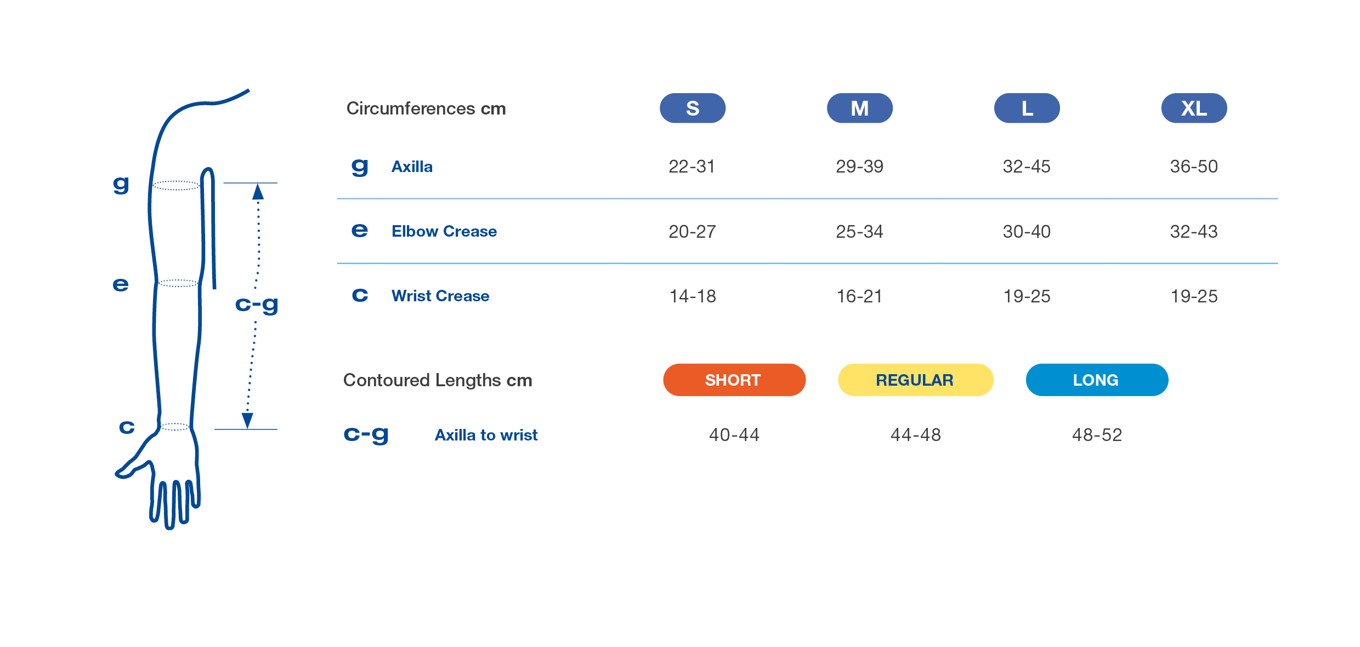Click the Wrist Crease row label
1360x647 pixels.
pos(440,296)
